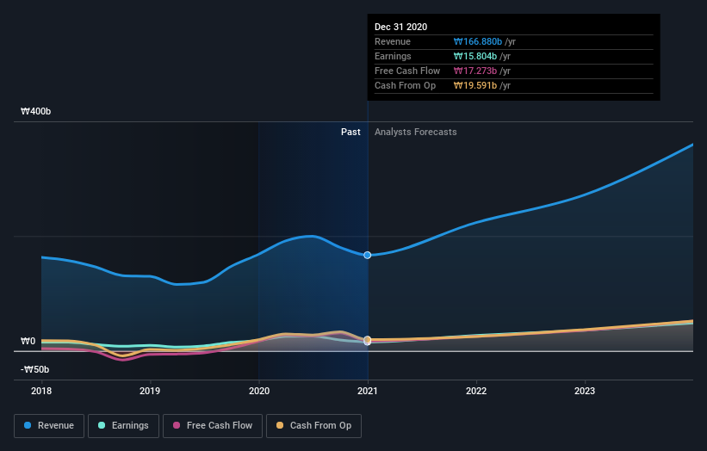The height and width of the screenshot is (451, 707).
Task: Click the -₩50b y-axis label
Action: (34, 369)
